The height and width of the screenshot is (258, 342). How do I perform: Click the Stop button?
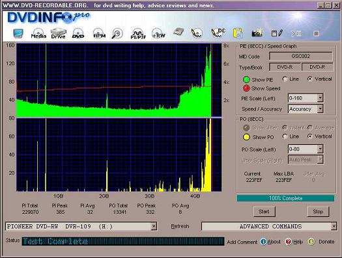click(318, 211)
